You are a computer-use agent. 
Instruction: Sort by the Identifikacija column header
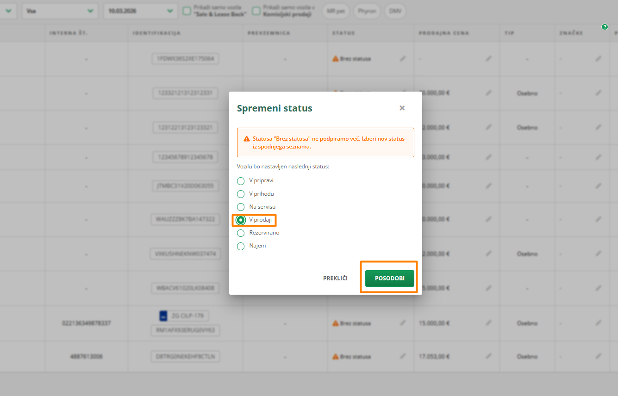156,33
